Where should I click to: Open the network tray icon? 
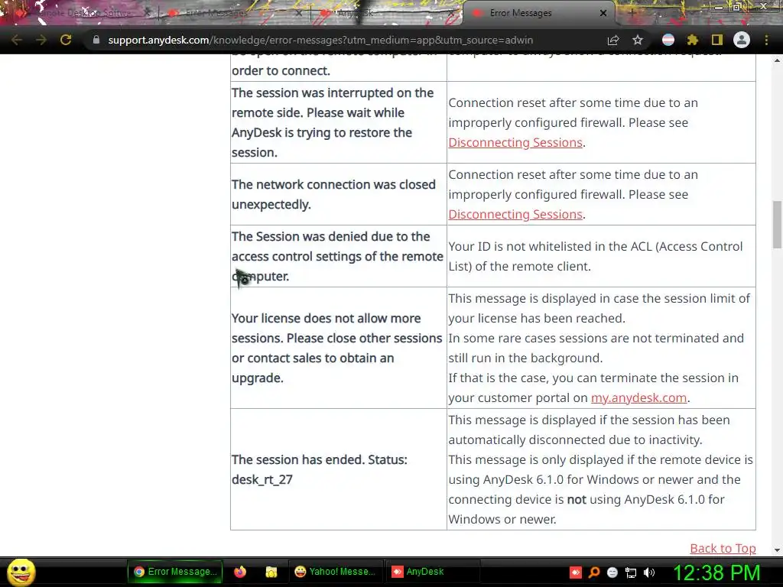coord(631,572)
